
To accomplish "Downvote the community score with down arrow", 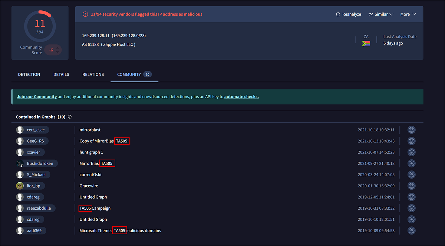I will 57,52.
